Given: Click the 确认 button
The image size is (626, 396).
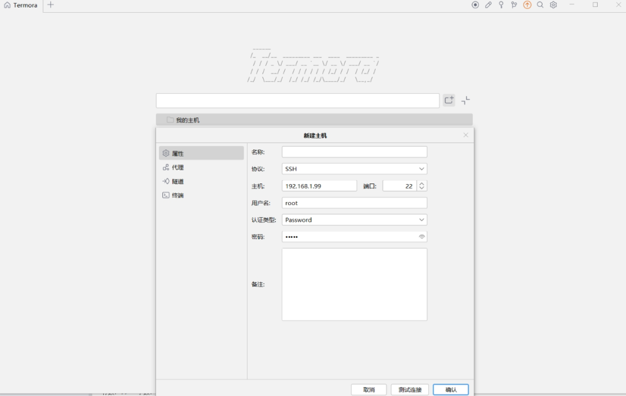Looking at the screenshot, I should (x=451, y=390).
